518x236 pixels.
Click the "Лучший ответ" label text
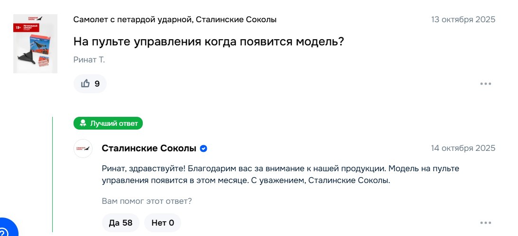coord(114,123)
